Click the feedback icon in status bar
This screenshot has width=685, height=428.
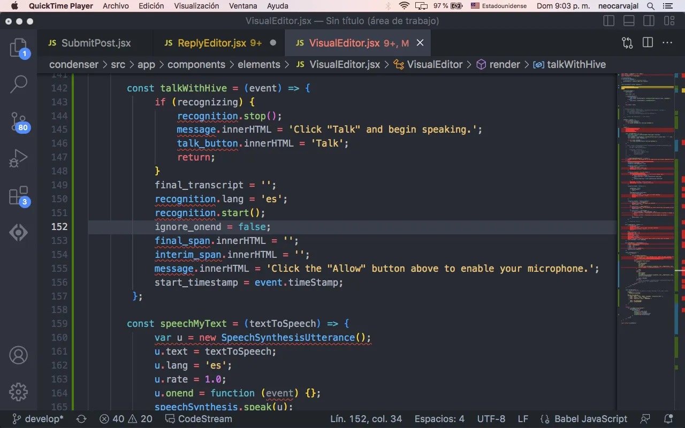coord(646,419)
